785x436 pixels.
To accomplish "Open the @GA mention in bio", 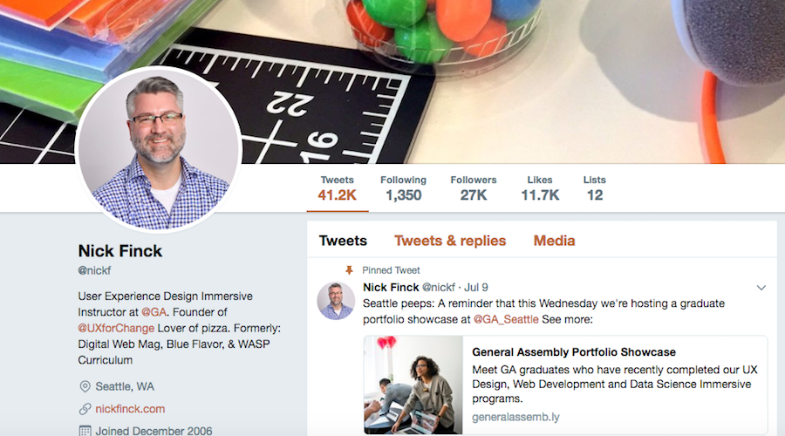I will (x=154, y=312).
